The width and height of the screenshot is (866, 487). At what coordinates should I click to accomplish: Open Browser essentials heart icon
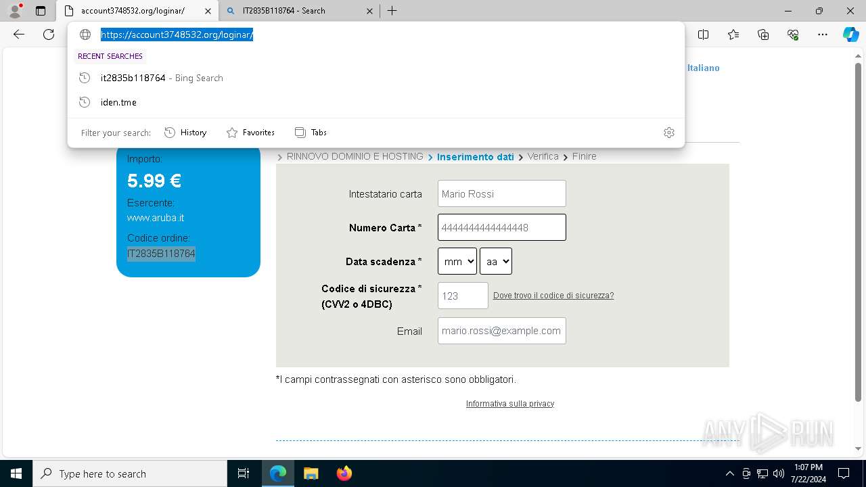pos(793,34)
